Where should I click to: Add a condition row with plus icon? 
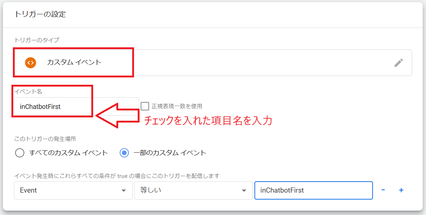401,190
